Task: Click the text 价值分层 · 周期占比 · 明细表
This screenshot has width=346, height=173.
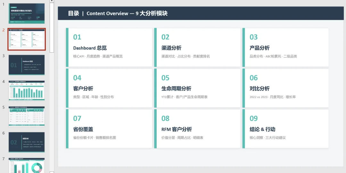Action: (182, 138)
